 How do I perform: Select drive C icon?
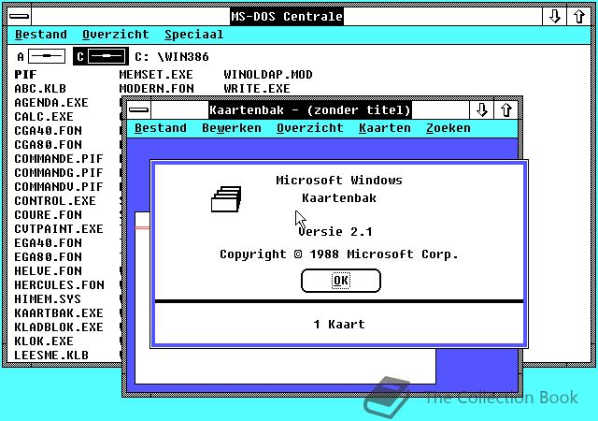pyautogui.click(x=101, y=56)
